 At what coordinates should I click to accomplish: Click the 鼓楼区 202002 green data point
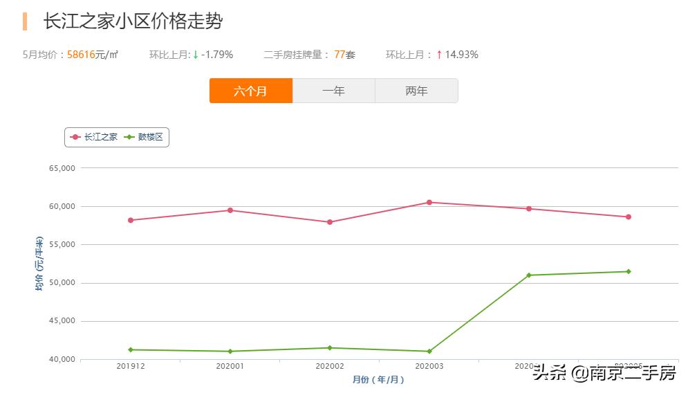(330, 348)
